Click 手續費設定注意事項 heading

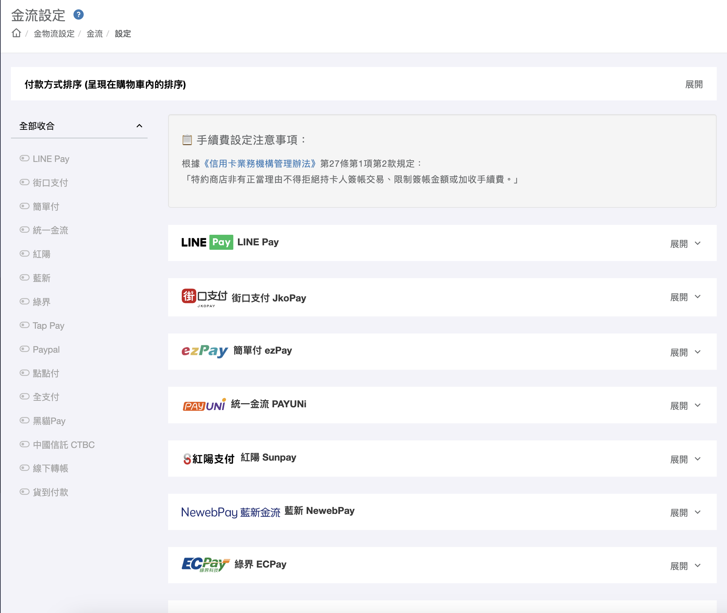(x=251, y=140)
